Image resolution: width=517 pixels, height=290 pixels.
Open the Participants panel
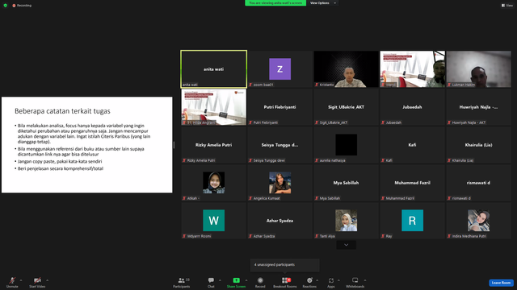pos(181,282)
